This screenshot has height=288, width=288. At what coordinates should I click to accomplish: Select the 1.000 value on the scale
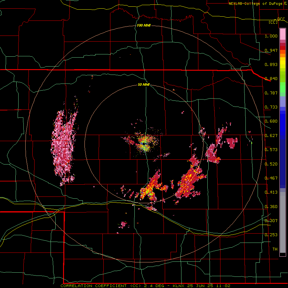[271, 36]
